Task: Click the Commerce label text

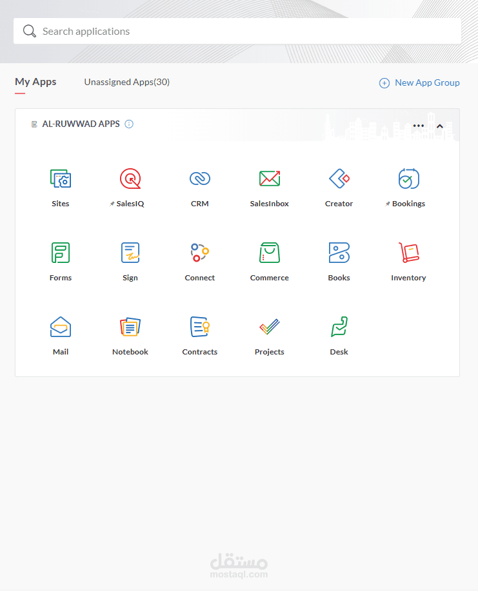Action: pyautogui.click(x=270, y=278)
